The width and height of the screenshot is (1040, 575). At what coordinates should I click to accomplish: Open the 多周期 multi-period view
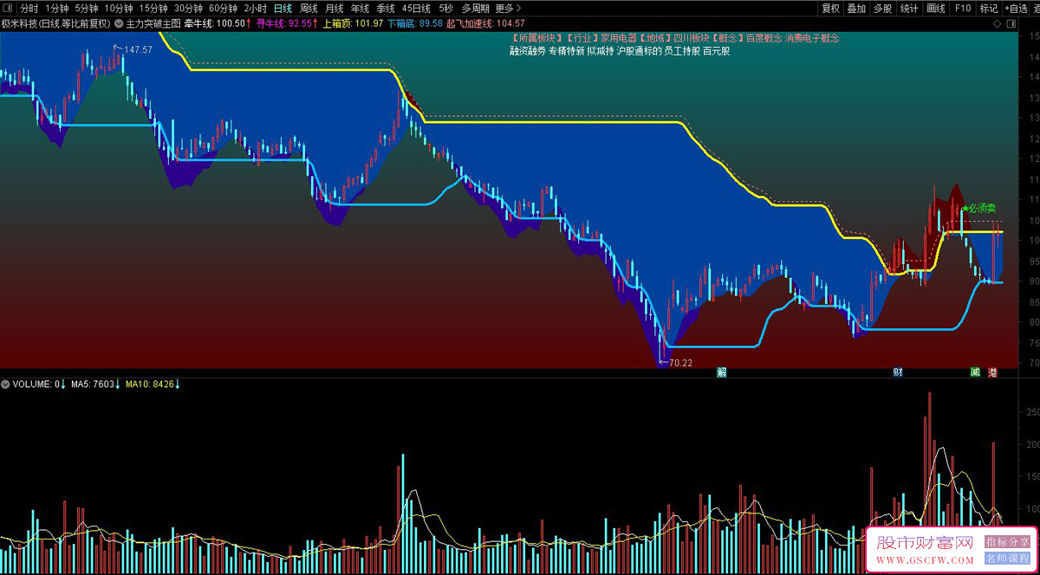(x=475, y=8)
